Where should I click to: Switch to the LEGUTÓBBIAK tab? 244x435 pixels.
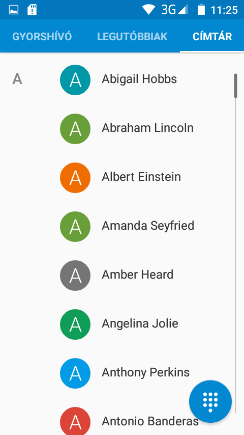[x=132, y=37]
